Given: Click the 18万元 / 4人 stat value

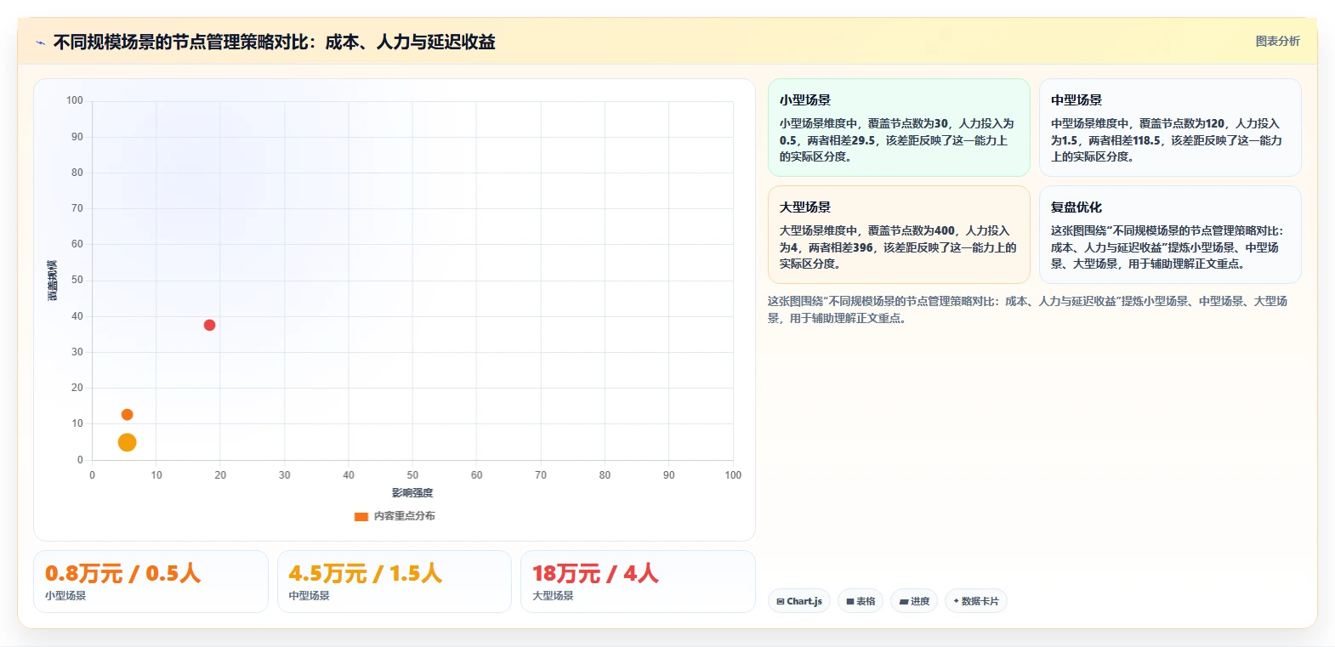Looking at the screenshot, I should (595, 573).
